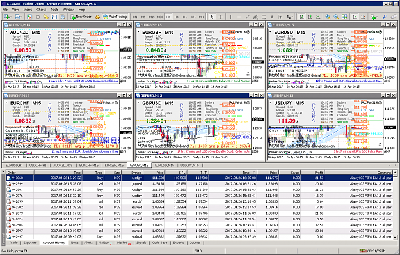Select order row 942504 eurusd sell
Viewport: 400px width, 255px height.
tap(199, 225)
